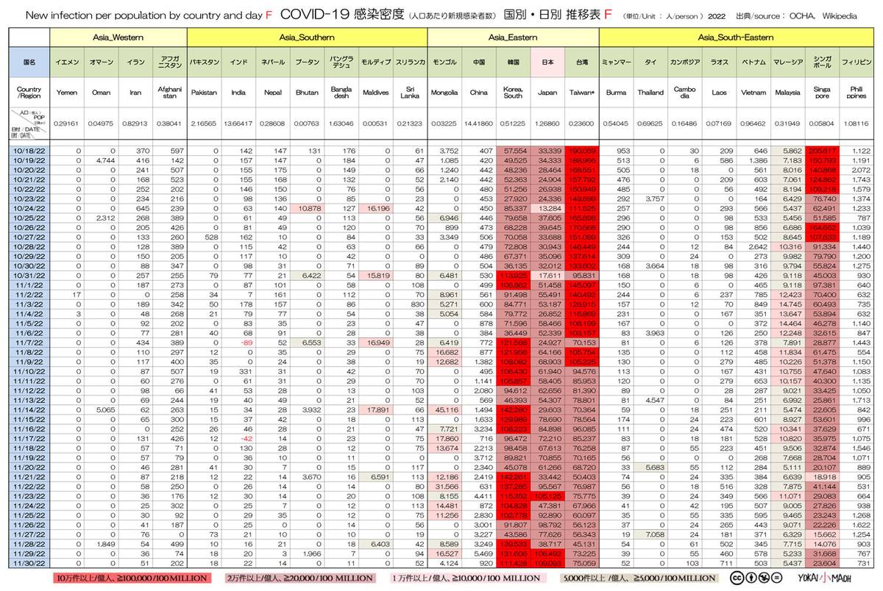
Task: Click the Burma column header
Action: point(616,93)
